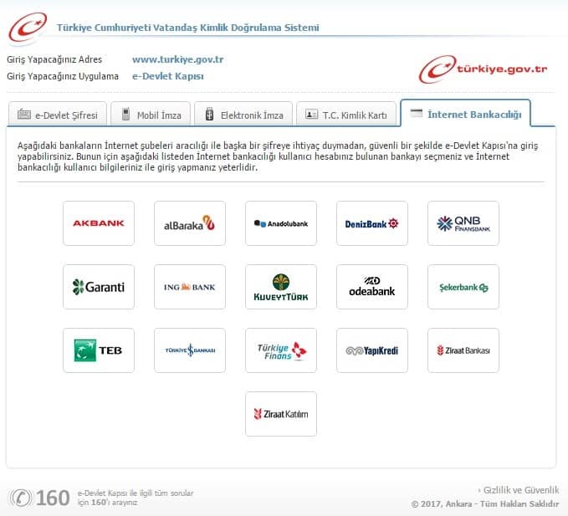This screenshot has height=516, width=568.
Task: Click the Ziraat Bankası logo
Action: click(463, 350)
